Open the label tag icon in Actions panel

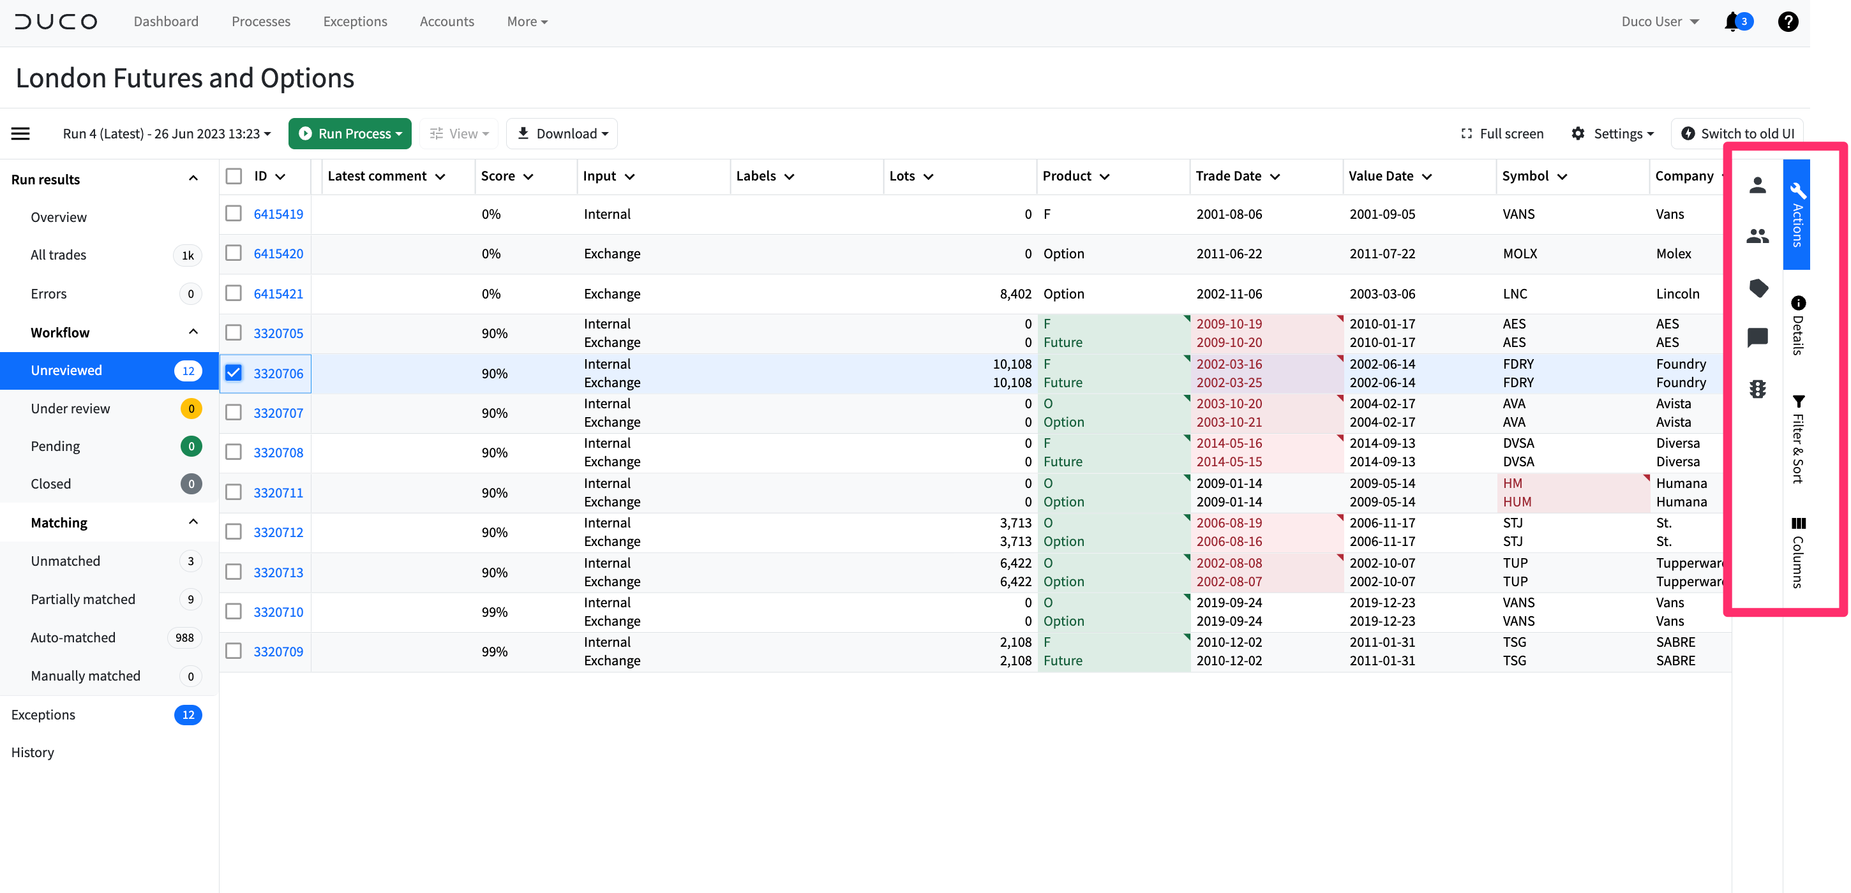pyautogui.click(x=1758, y=288)
